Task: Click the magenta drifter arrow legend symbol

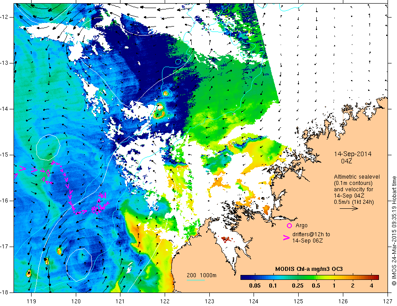Action: coord(286,238)
